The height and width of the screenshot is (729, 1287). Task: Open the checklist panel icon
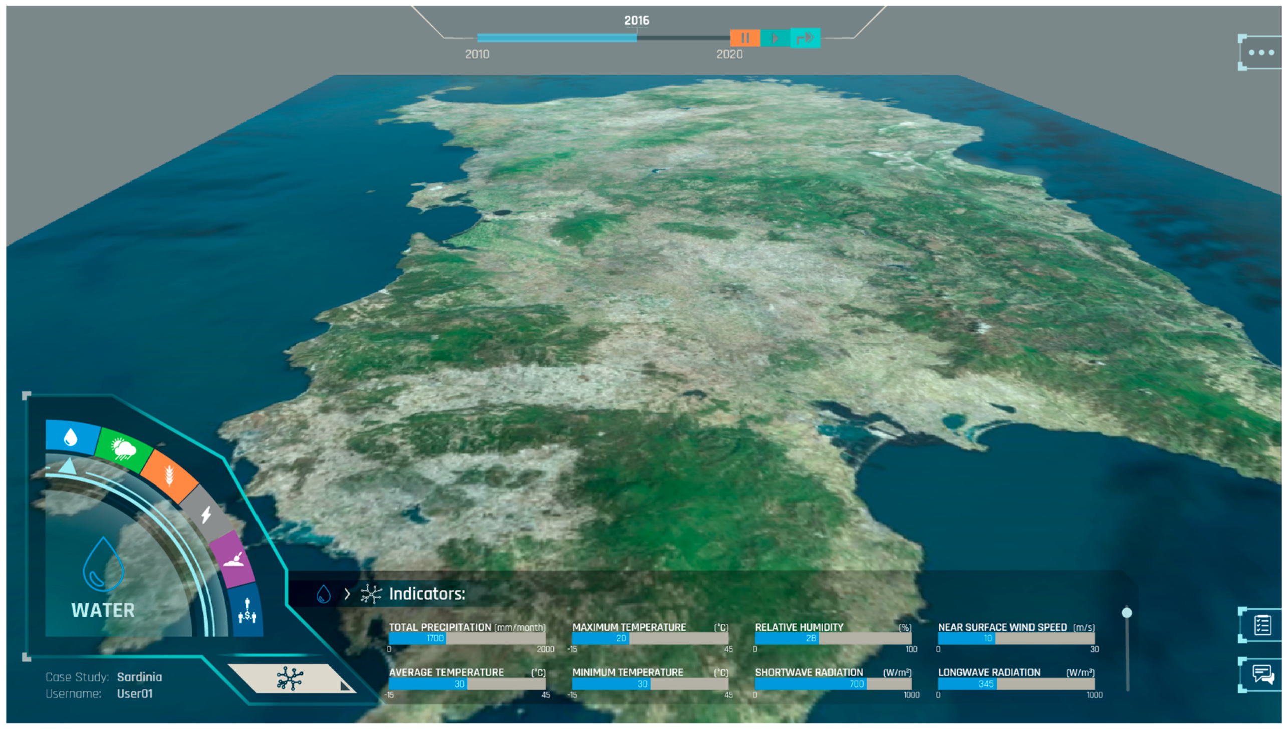[x=1261, y=625]
